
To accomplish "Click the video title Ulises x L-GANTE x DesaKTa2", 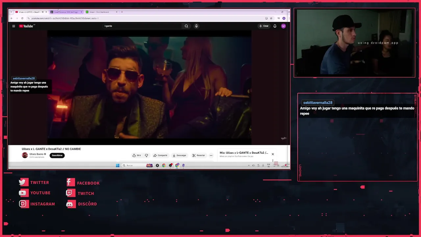I will pos(51,149).
